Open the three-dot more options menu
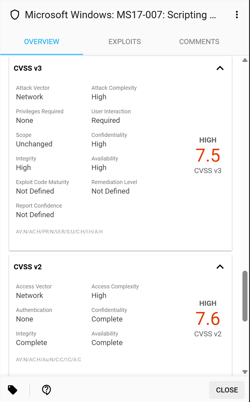Viewport: 250px width, 402px height. click(x=237, y=15)
